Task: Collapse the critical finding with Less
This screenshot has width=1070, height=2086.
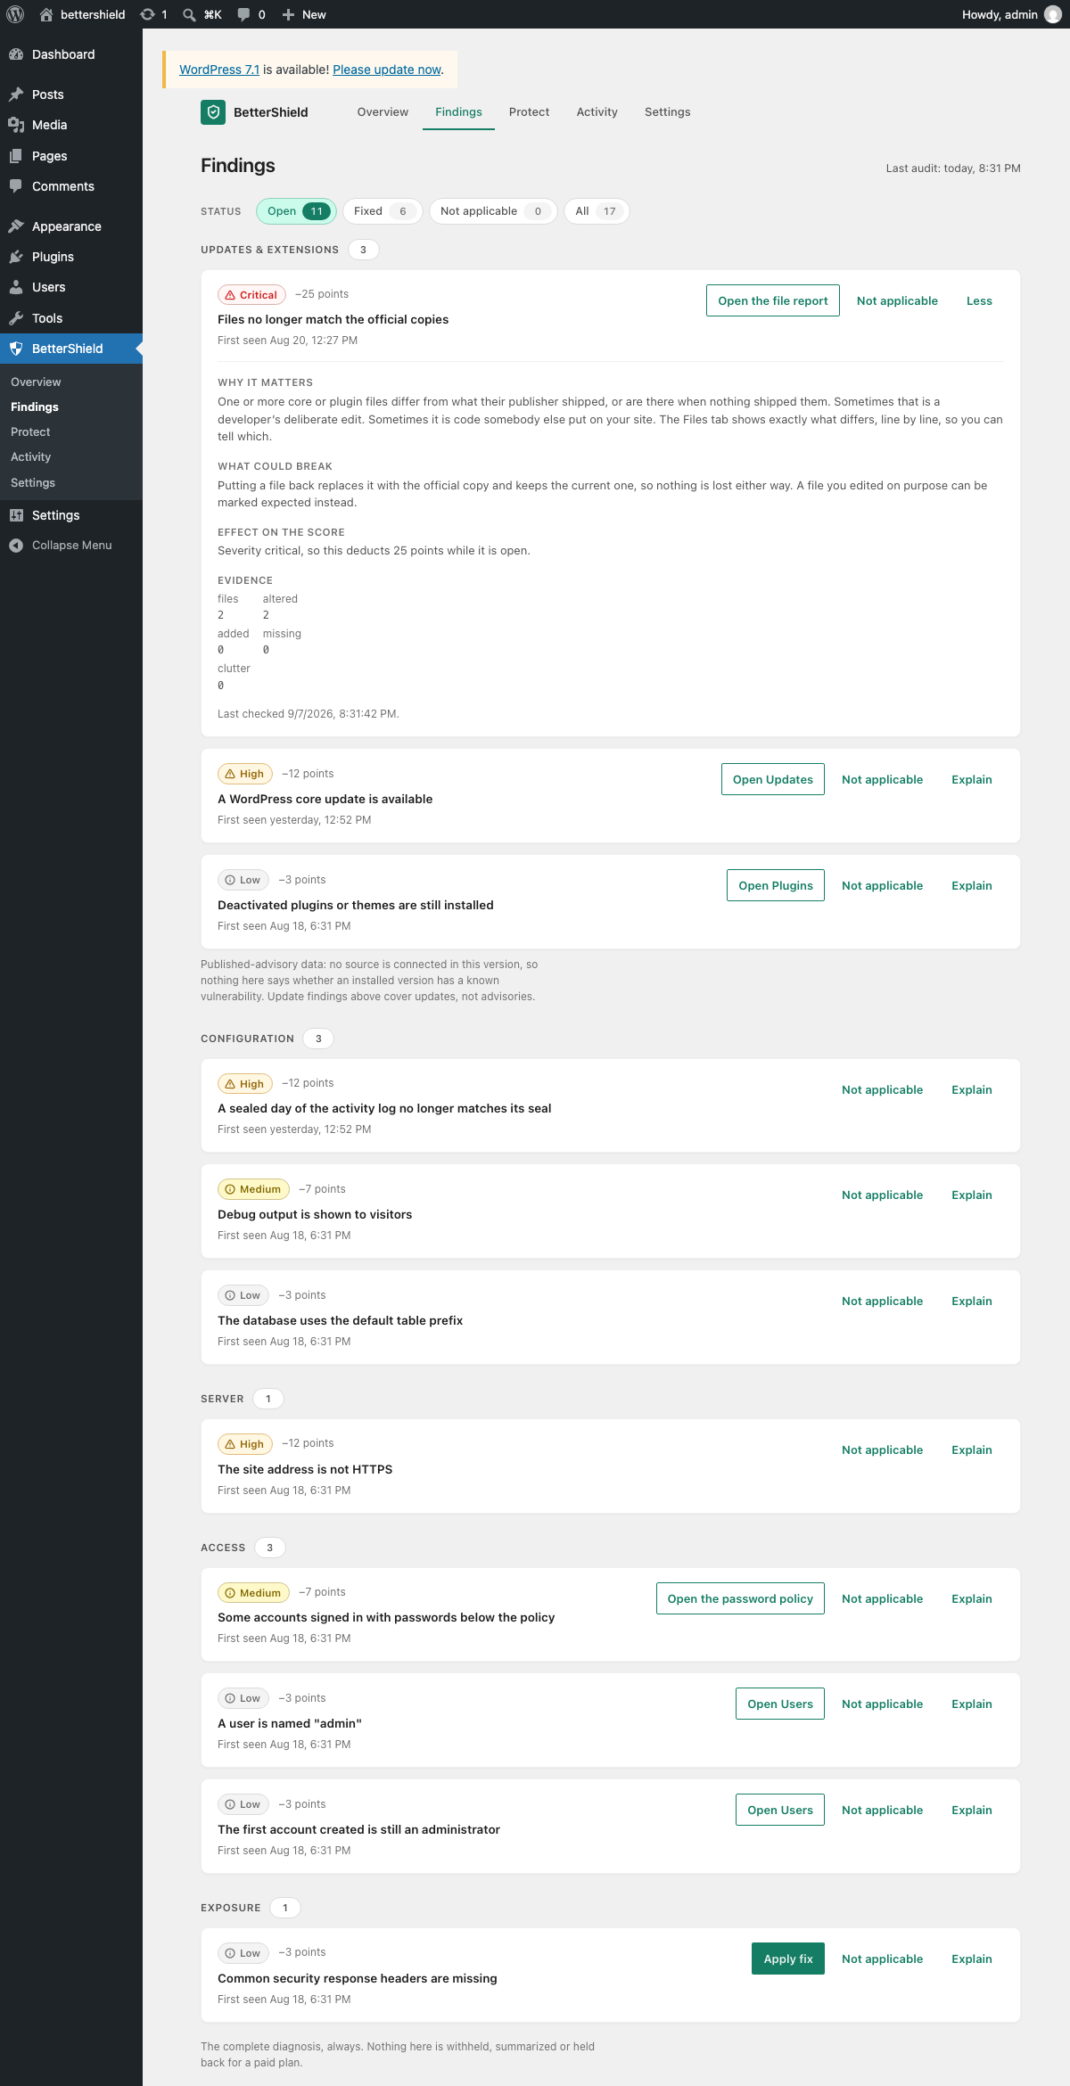Action: [979, 301]
